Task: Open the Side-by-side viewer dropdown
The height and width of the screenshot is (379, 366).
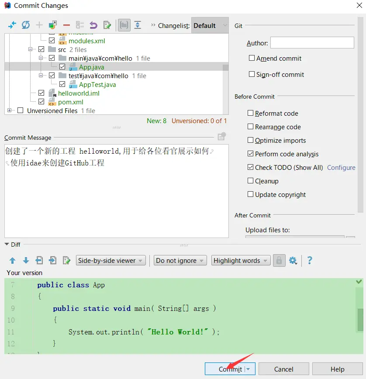Action: pyautogui.click(x=111, y=261)
